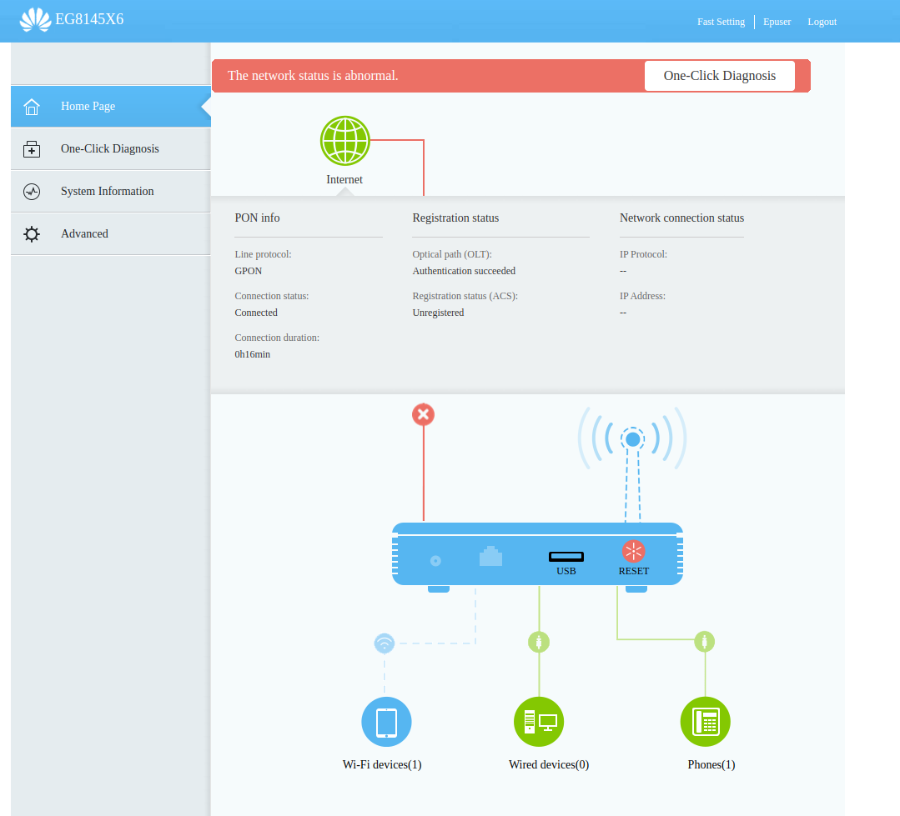Click the 'Unregistered' ACS status text

coord(438,313)
